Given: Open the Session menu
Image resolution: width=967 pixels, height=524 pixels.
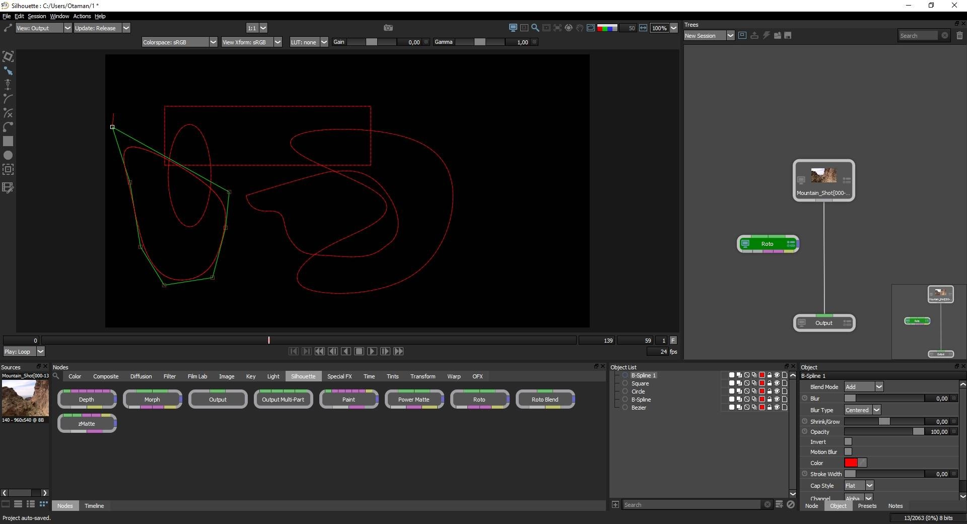Looking at the screenshot, I should [x=36, y=16].
